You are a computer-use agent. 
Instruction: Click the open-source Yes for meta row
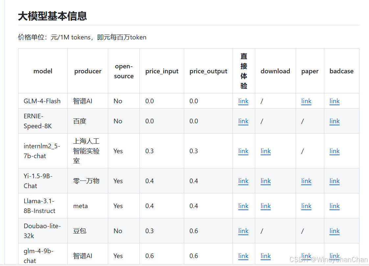[x=118, y=206]
